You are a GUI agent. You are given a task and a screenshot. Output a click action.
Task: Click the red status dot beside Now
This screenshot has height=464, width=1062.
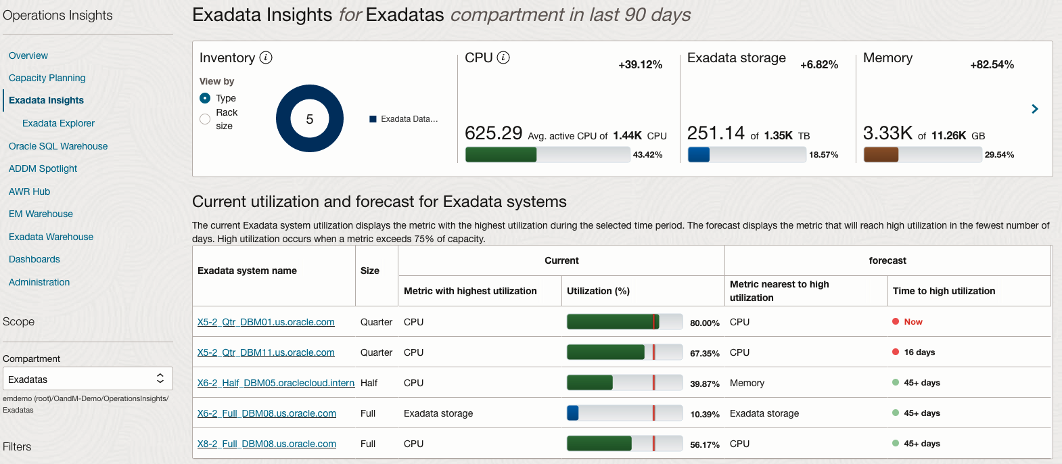896,322
